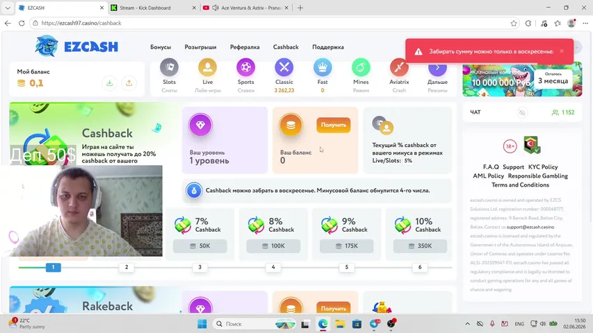The width and height of the screenshot is (593, 333).
Task: Open the browser tab list dropdown
Action: tap(8, 8)
